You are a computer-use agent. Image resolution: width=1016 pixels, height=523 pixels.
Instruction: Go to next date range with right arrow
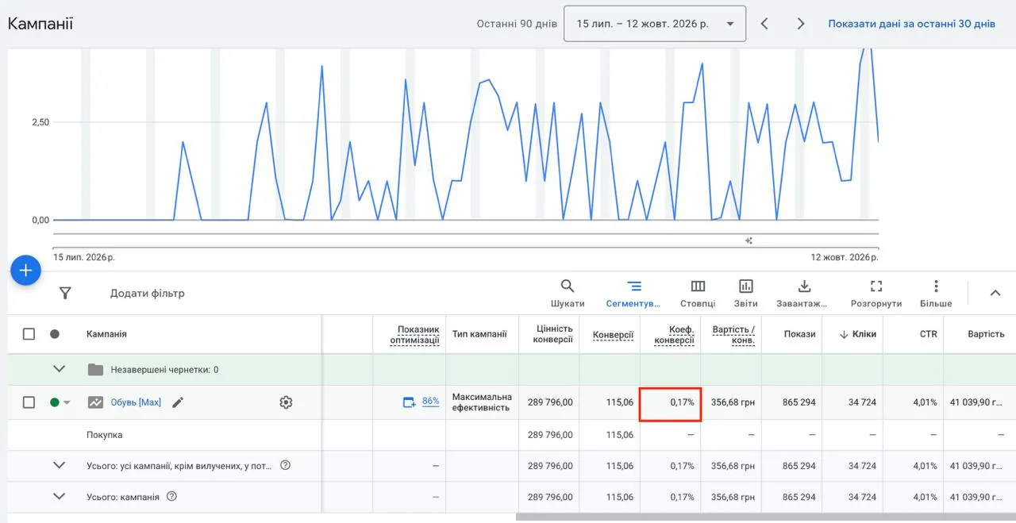coord(801,24)
